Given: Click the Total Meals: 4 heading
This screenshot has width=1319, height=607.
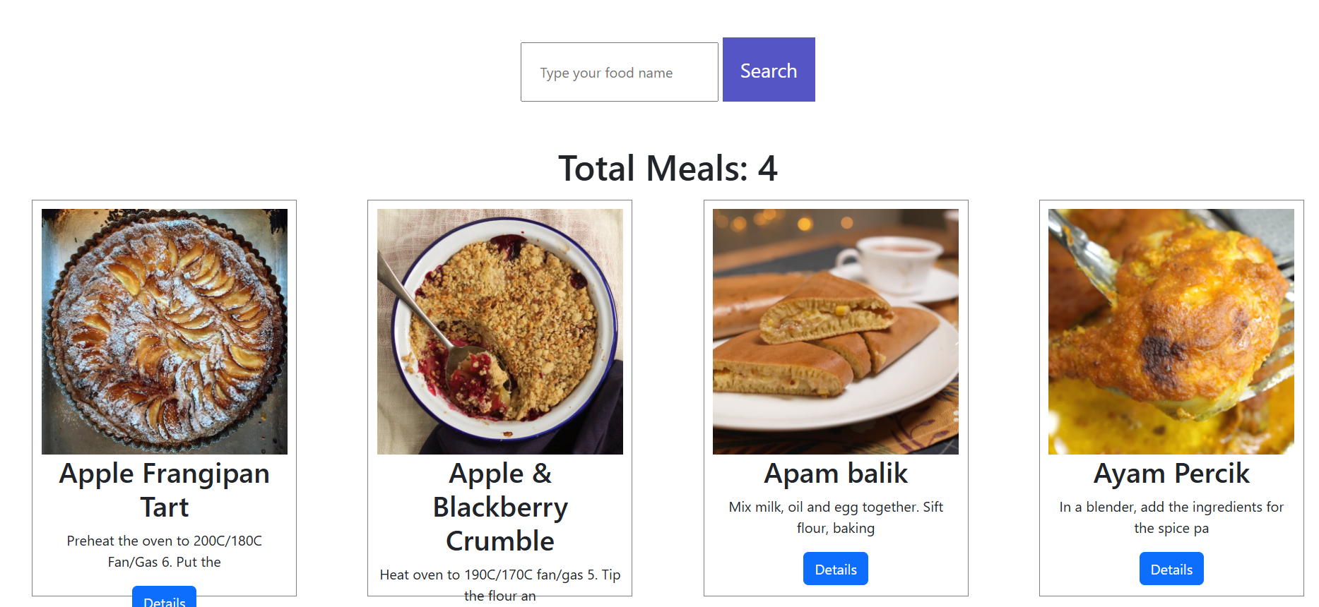Looking at the screenshot, I should click(667, 168).
